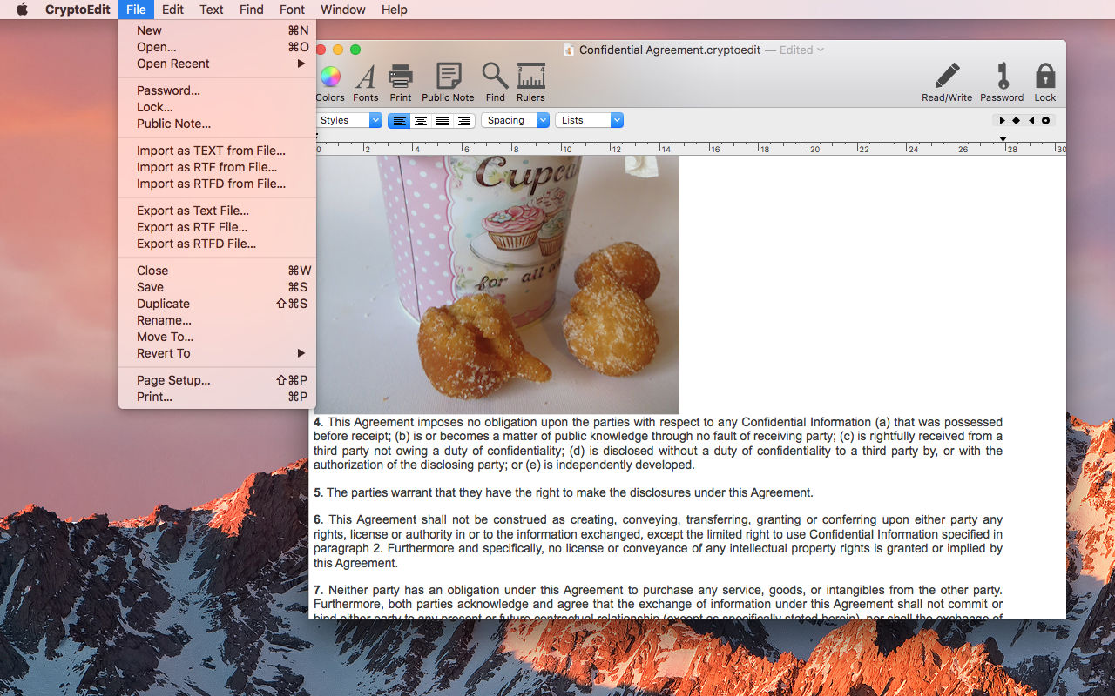The image size is (1115, 696).
Task: Open the Edit menu
Action: coord(172,10)
